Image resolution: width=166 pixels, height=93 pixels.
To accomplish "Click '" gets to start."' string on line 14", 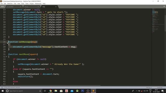I will coord(55,12).
